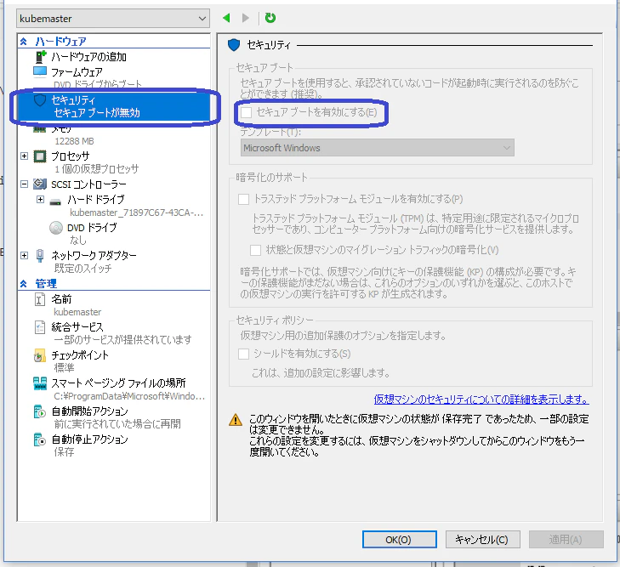The height and width of the screenshot is (567, 620).
Task: Click the OK(O) button
Action: click(400, 540)
